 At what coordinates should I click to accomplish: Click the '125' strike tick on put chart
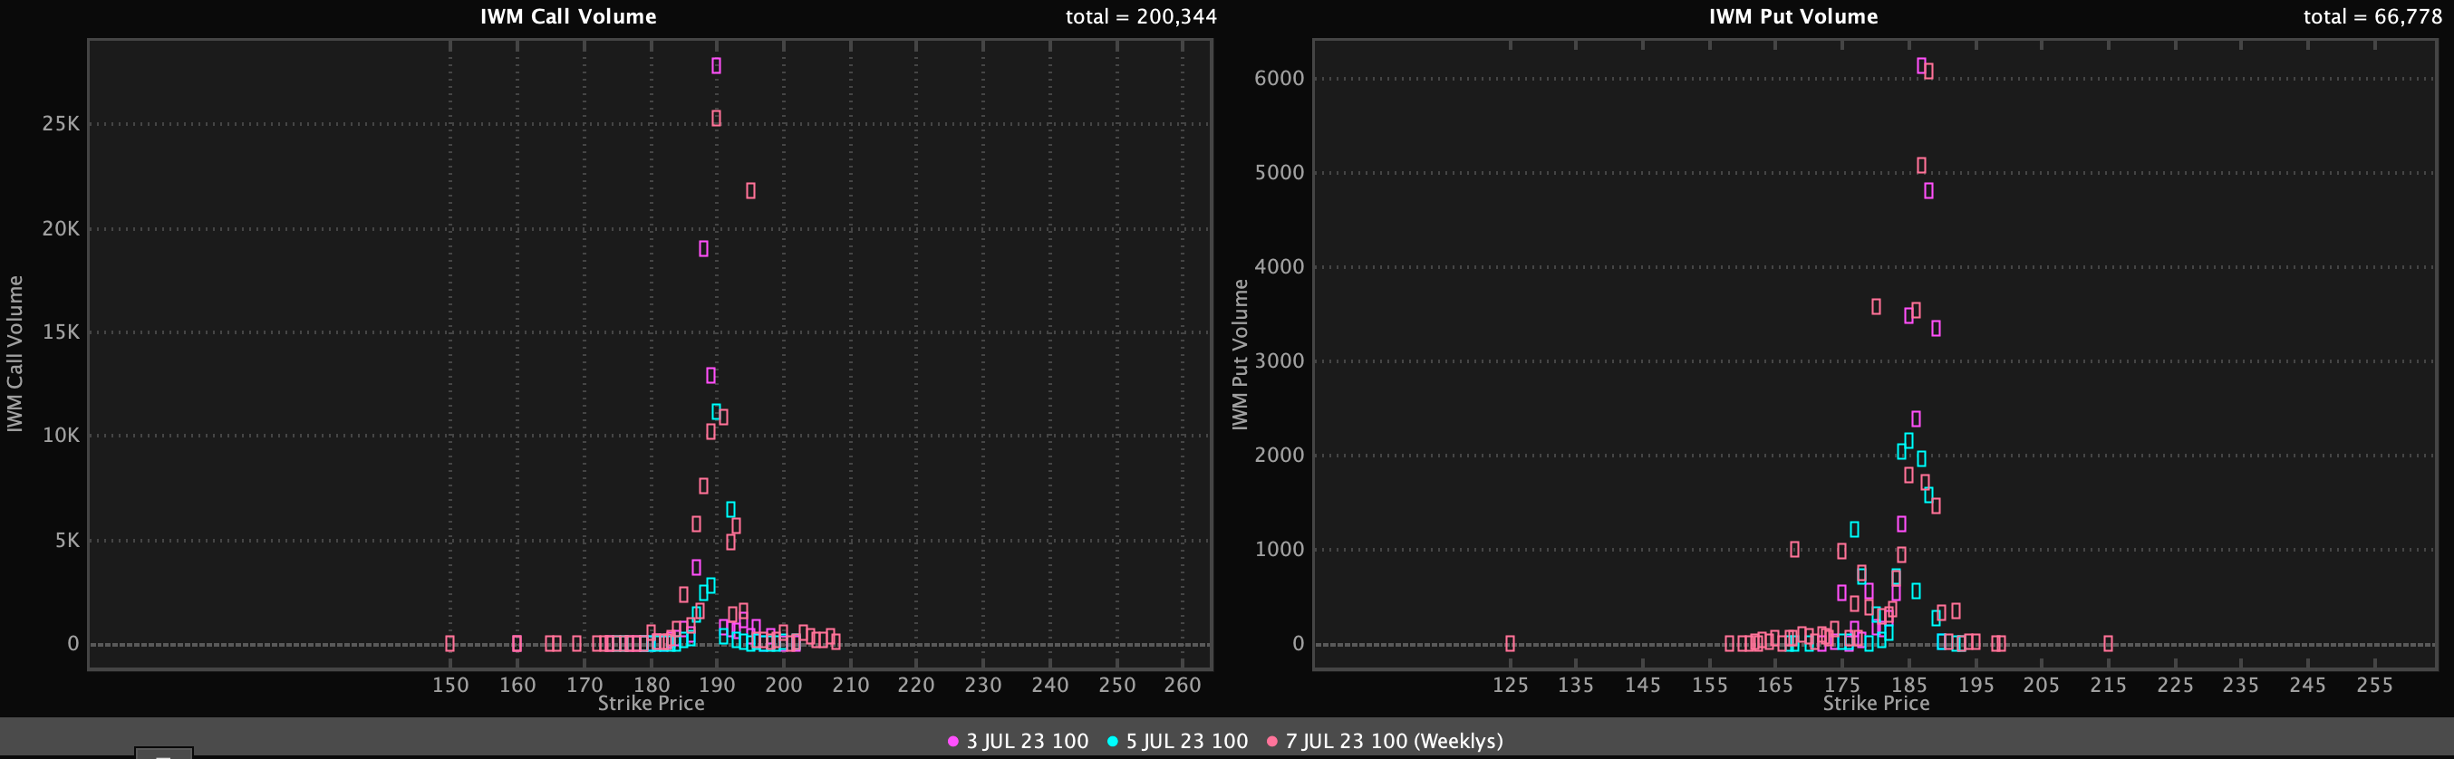pos(1510,685)
